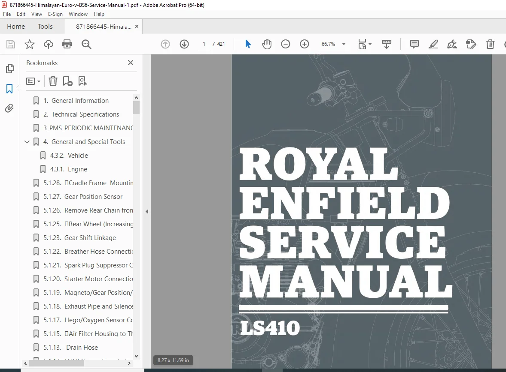Click the Edit and share page icon
The height and width of the screenshot is (372, 506).
click(471, 44)
